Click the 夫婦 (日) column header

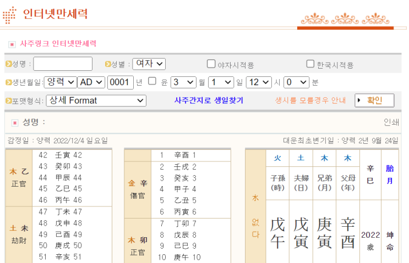(x=301, y=183)
